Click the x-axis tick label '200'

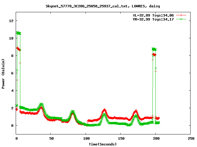(156, 138)
